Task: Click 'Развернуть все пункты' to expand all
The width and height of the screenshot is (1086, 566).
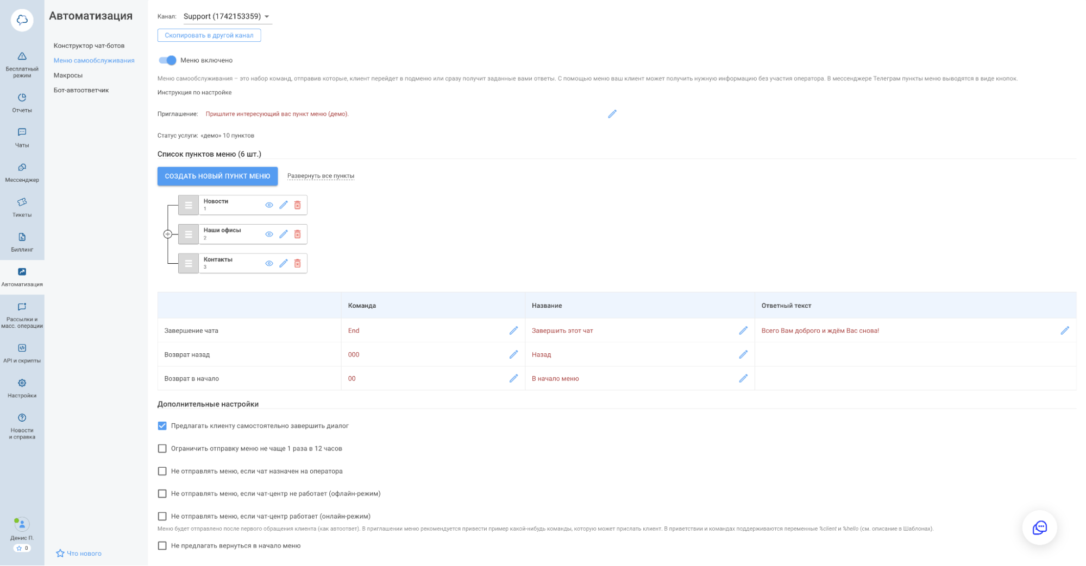Action: coord(321,176)
